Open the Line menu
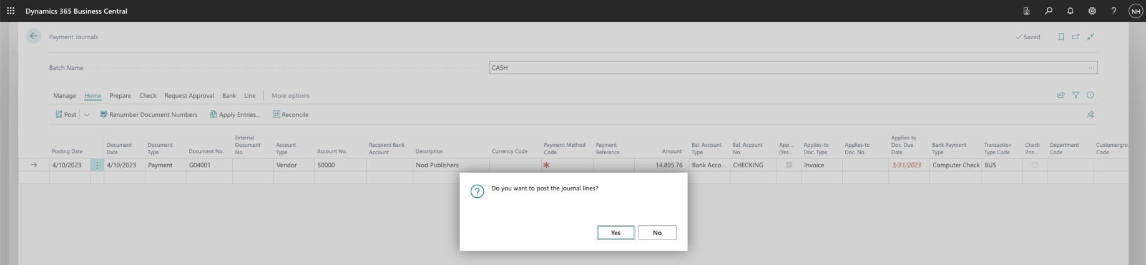Screen dimensions: 1146x265 pyautogui.click(x=250, y=95)
